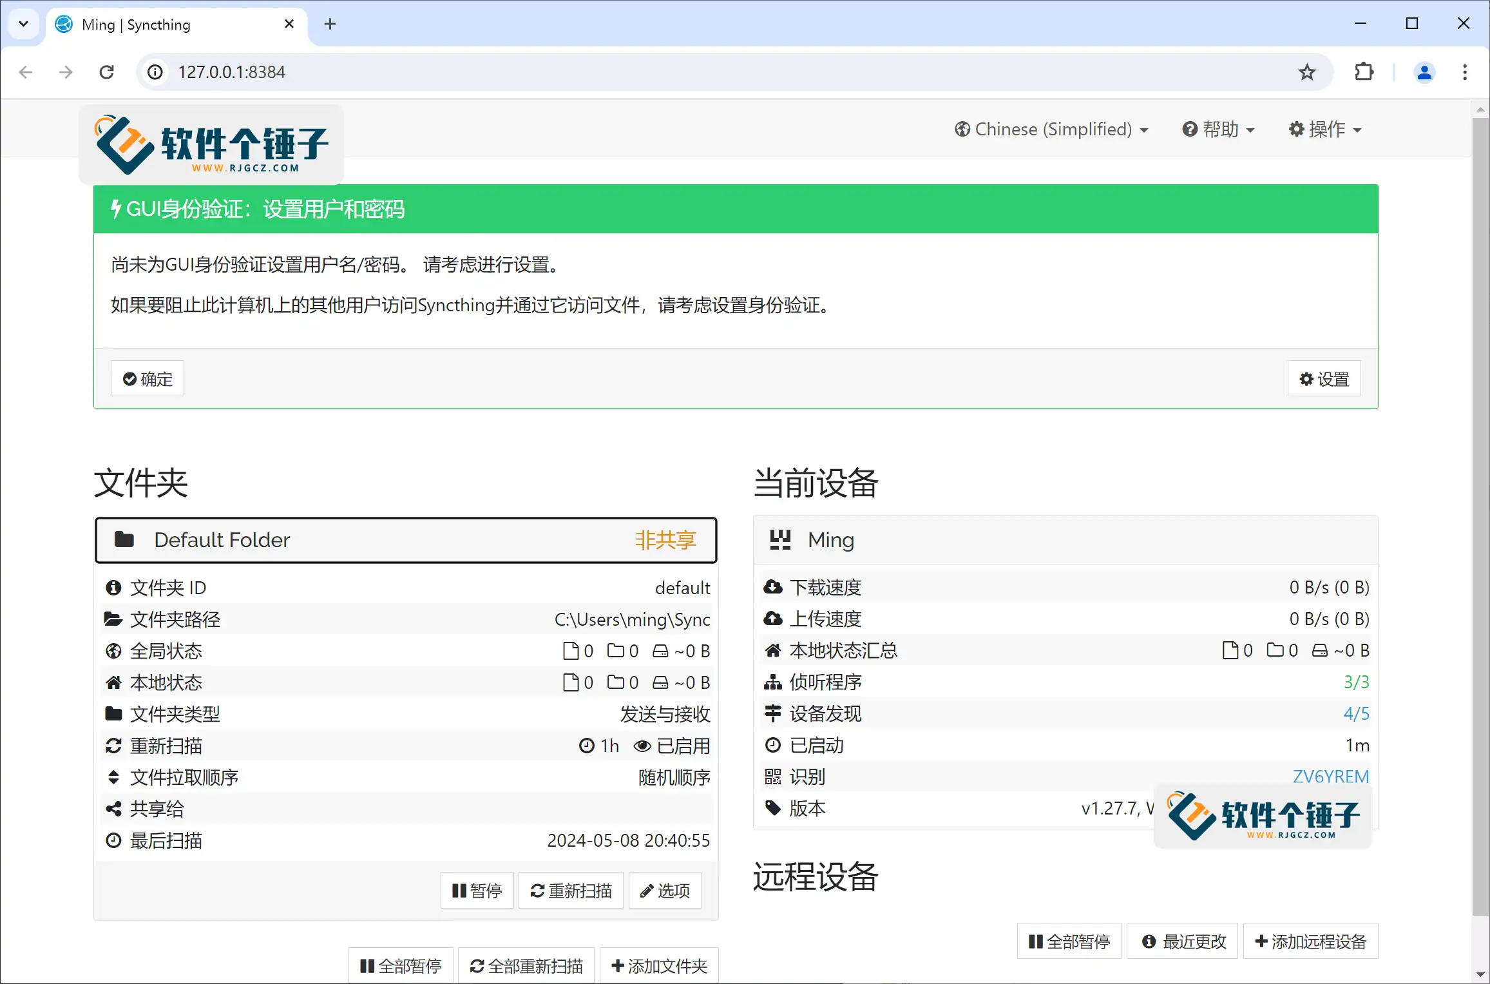
Task: Click 全部暂停 under remote devices
Action: [1069, 941]
